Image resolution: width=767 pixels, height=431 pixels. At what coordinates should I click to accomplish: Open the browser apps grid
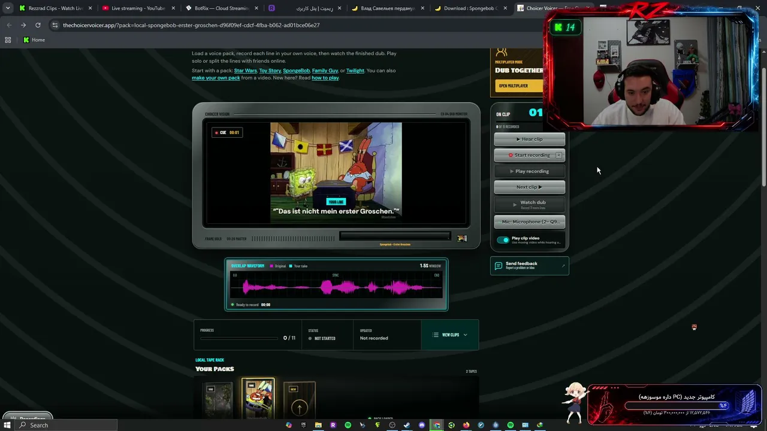[x=8, y=40]
